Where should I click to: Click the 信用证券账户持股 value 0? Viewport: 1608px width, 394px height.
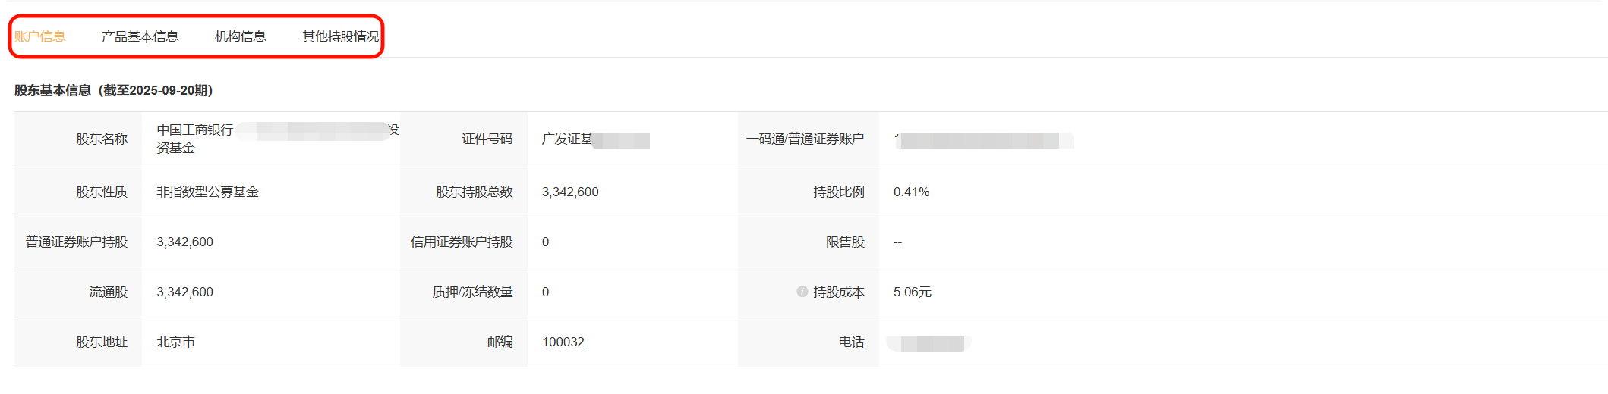[x=545, y=242]
